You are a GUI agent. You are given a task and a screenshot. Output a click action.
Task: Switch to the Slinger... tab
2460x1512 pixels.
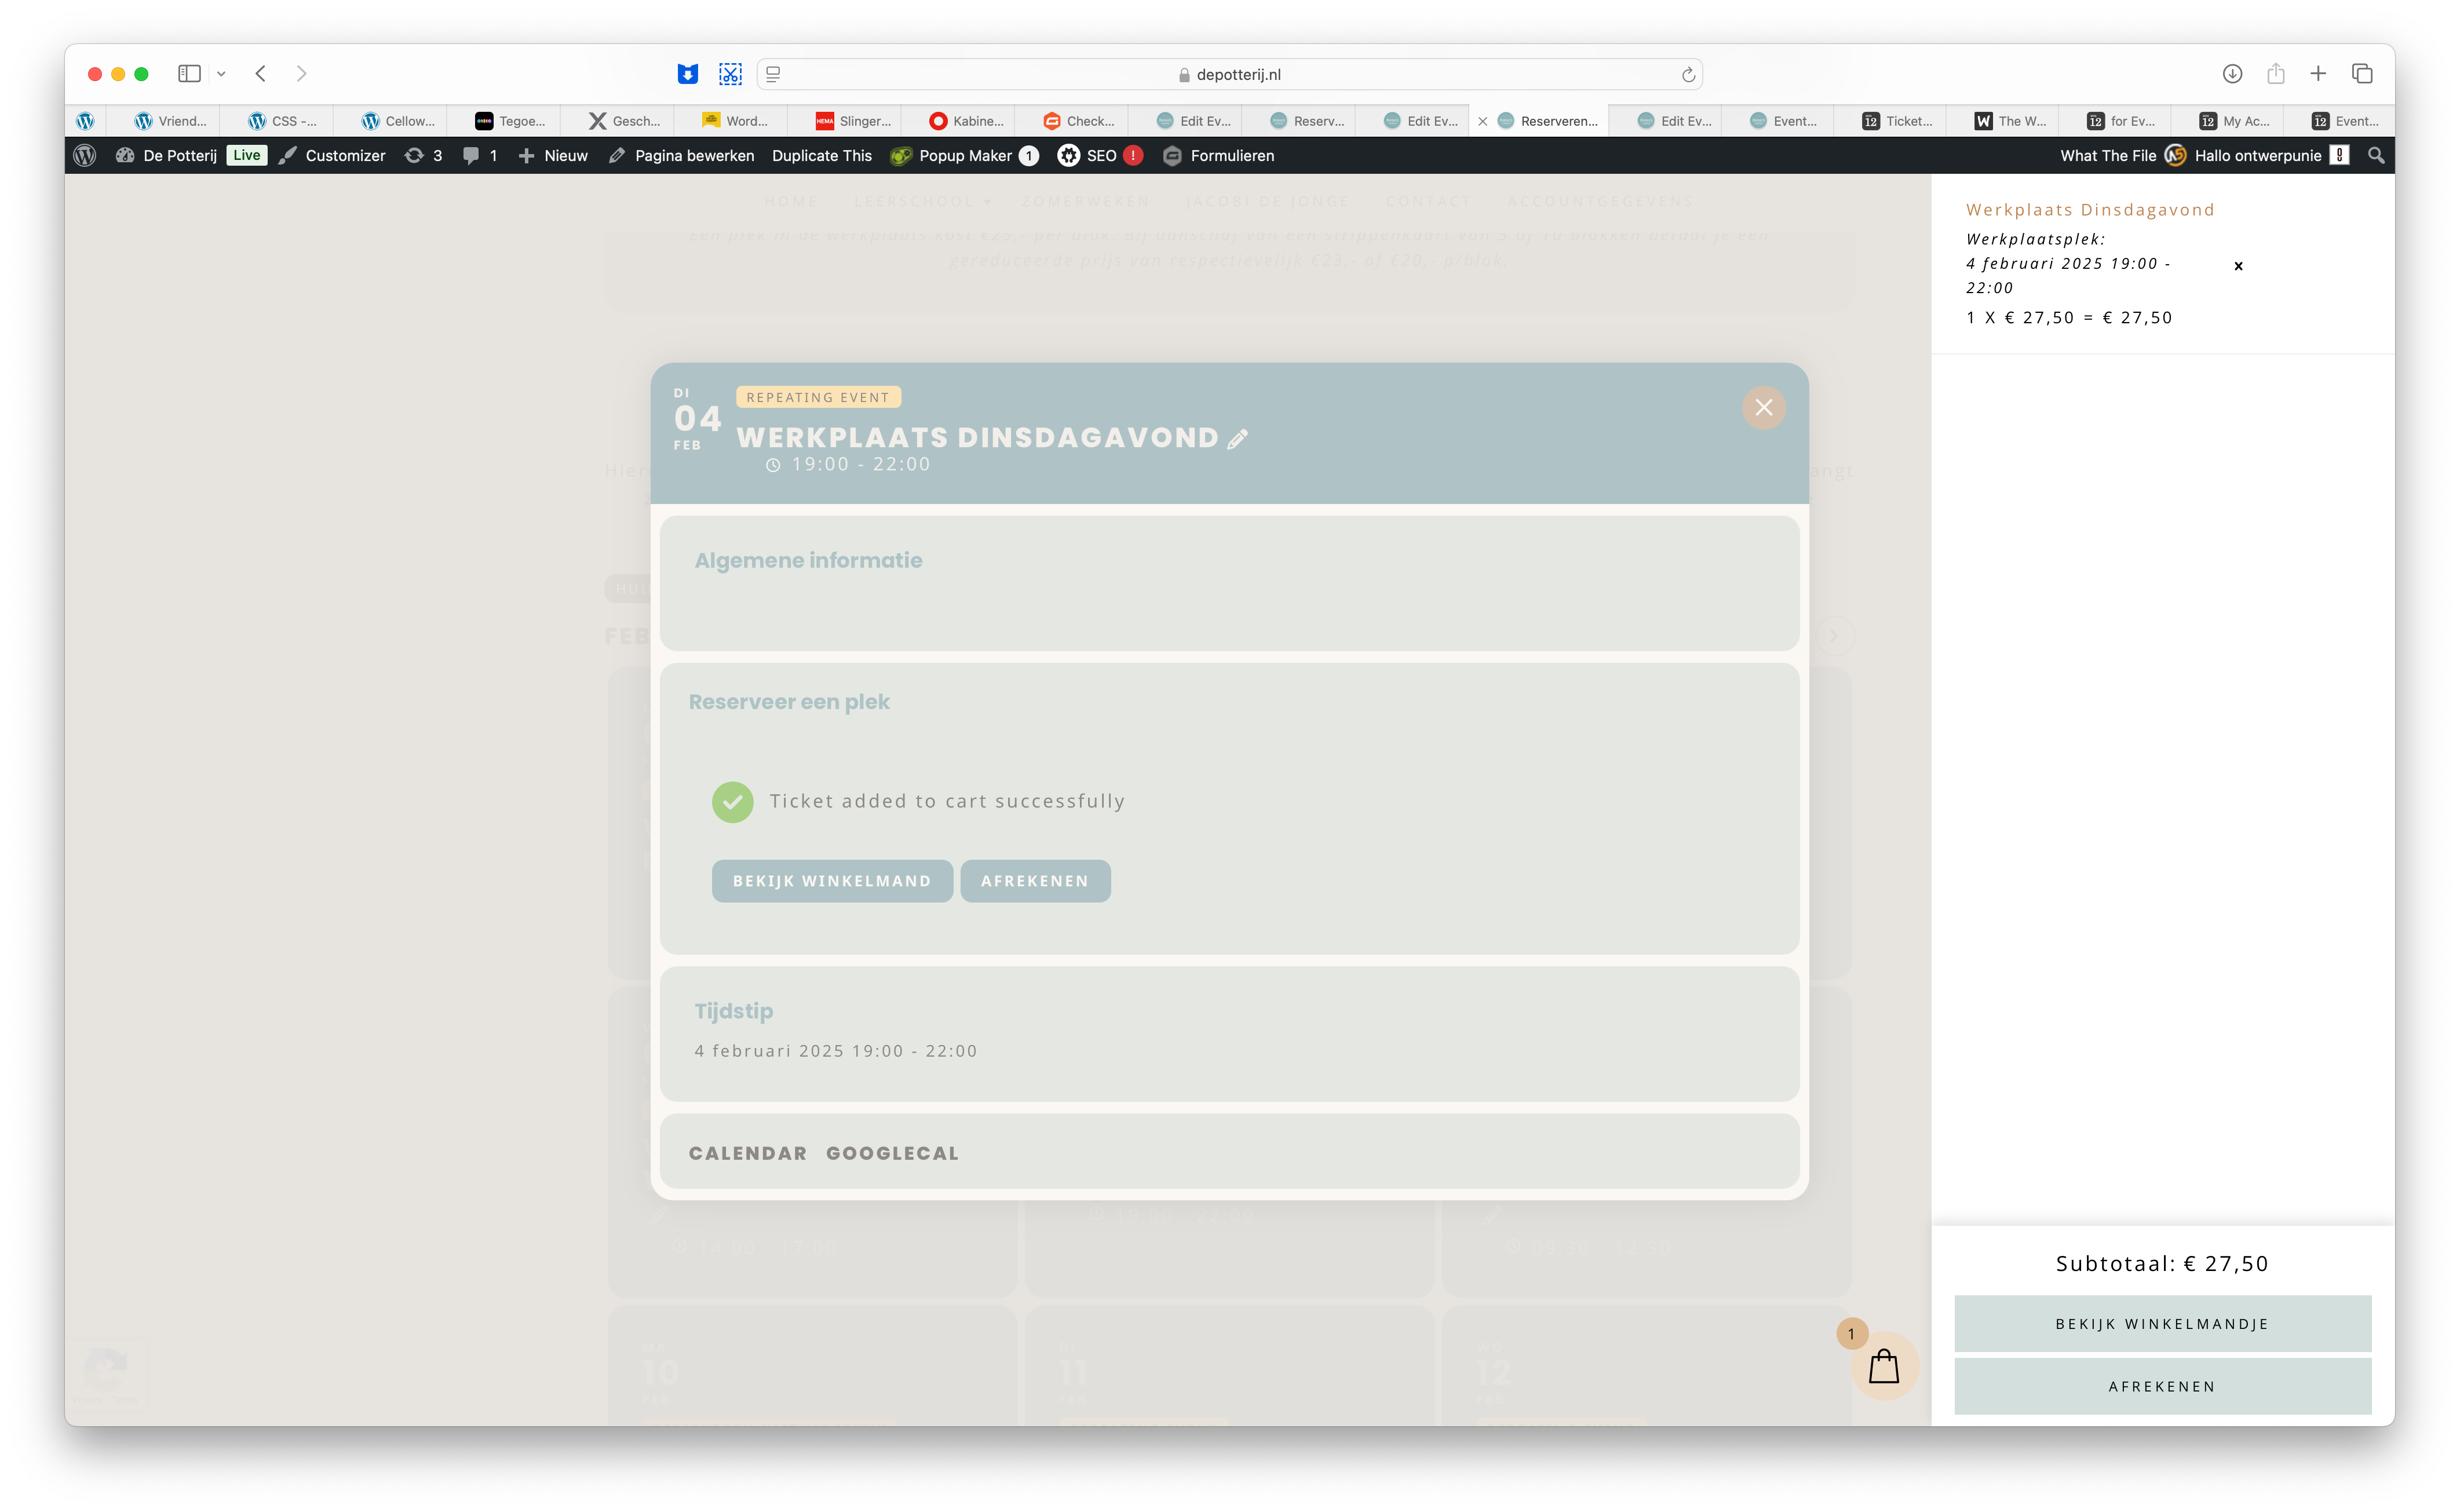click(x=852, y=121)
